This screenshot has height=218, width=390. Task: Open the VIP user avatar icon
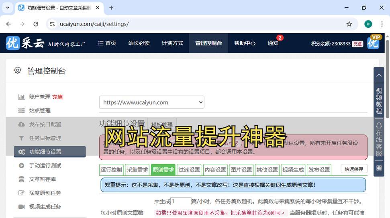tap(374, 42)
